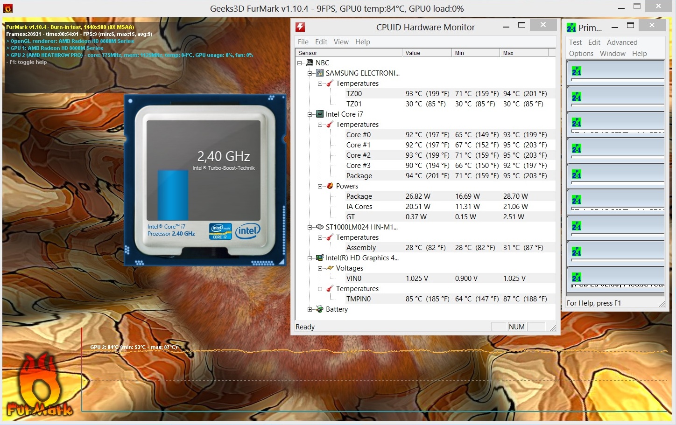Open the Advanced menu in Prime95
The width and height of the screenshot is (676, 425).
pyautogui.click(x=622, y=42)
